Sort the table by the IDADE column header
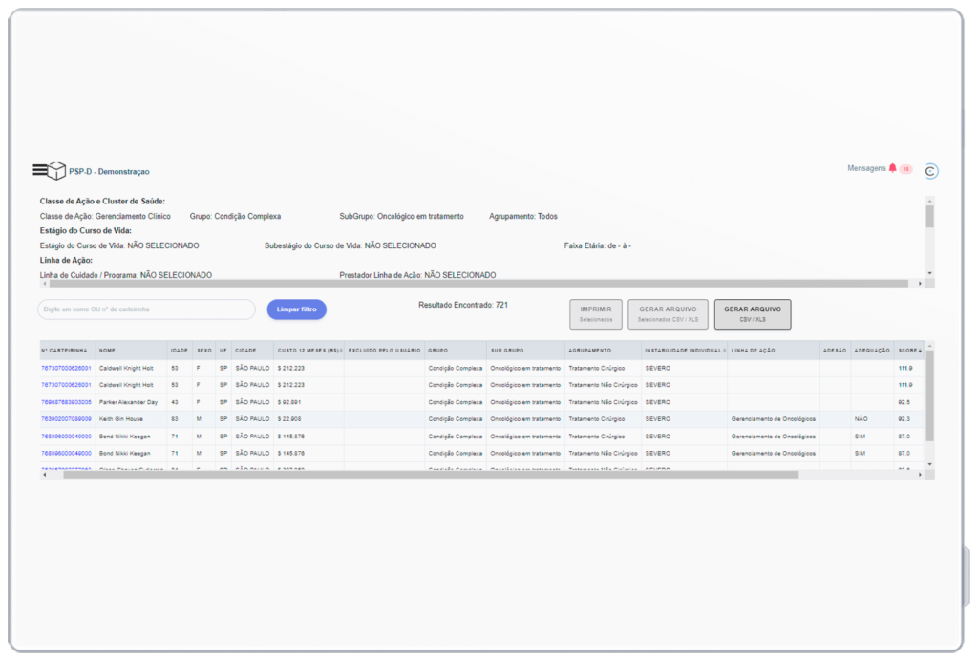Screen dimensions: 978x661 179,350
